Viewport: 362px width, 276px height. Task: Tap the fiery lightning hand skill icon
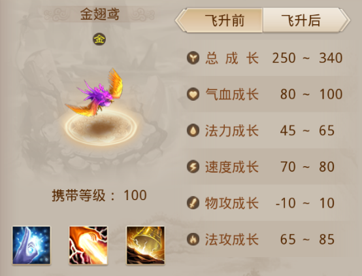88,245
